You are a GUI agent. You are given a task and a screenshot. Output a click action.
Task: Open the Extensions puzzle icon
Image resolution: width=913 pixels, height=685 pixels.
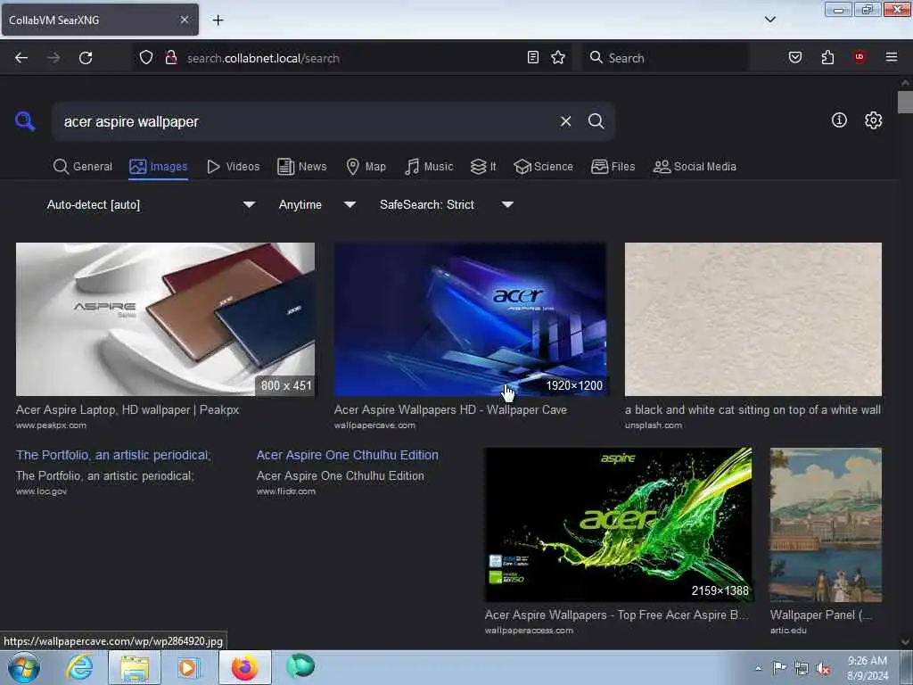(827, 57)
